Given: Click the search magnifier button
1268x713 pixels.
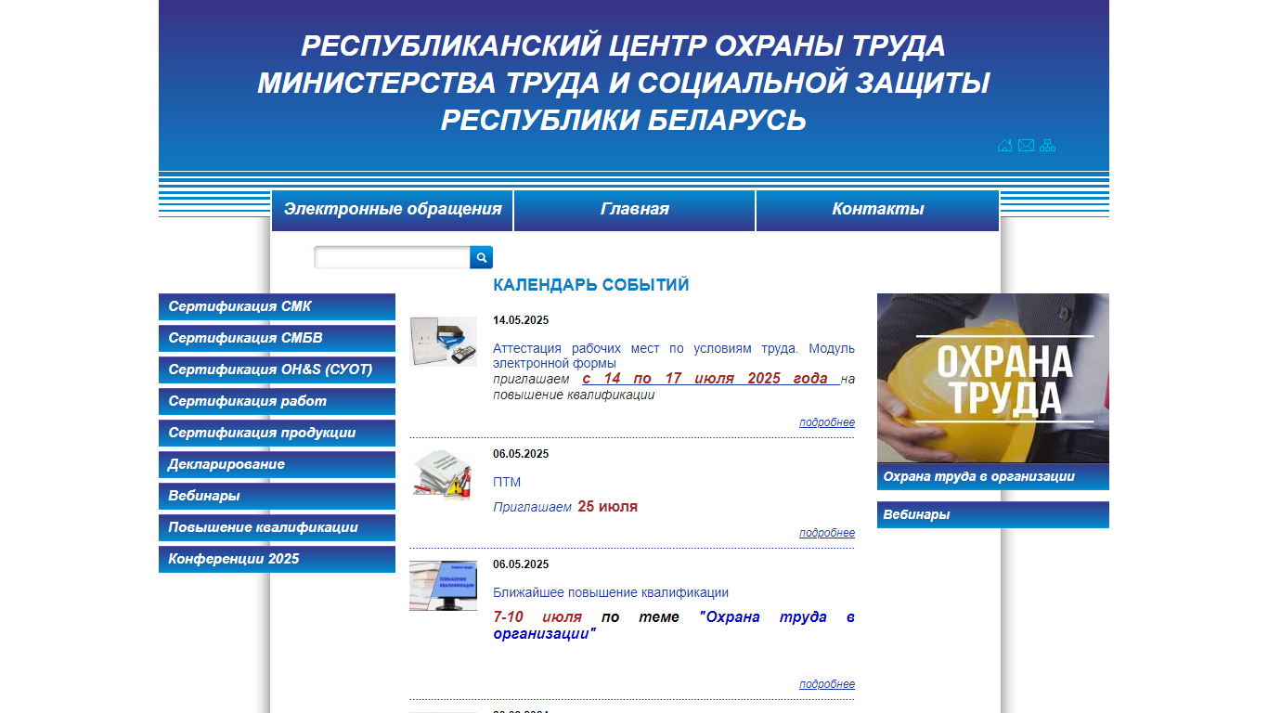Looking at the screenshot, I should click(482, 257).
